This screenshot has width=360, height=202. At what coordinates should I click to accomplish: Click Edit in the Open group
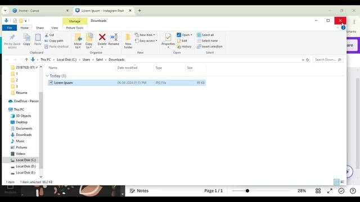click(182, 41)
